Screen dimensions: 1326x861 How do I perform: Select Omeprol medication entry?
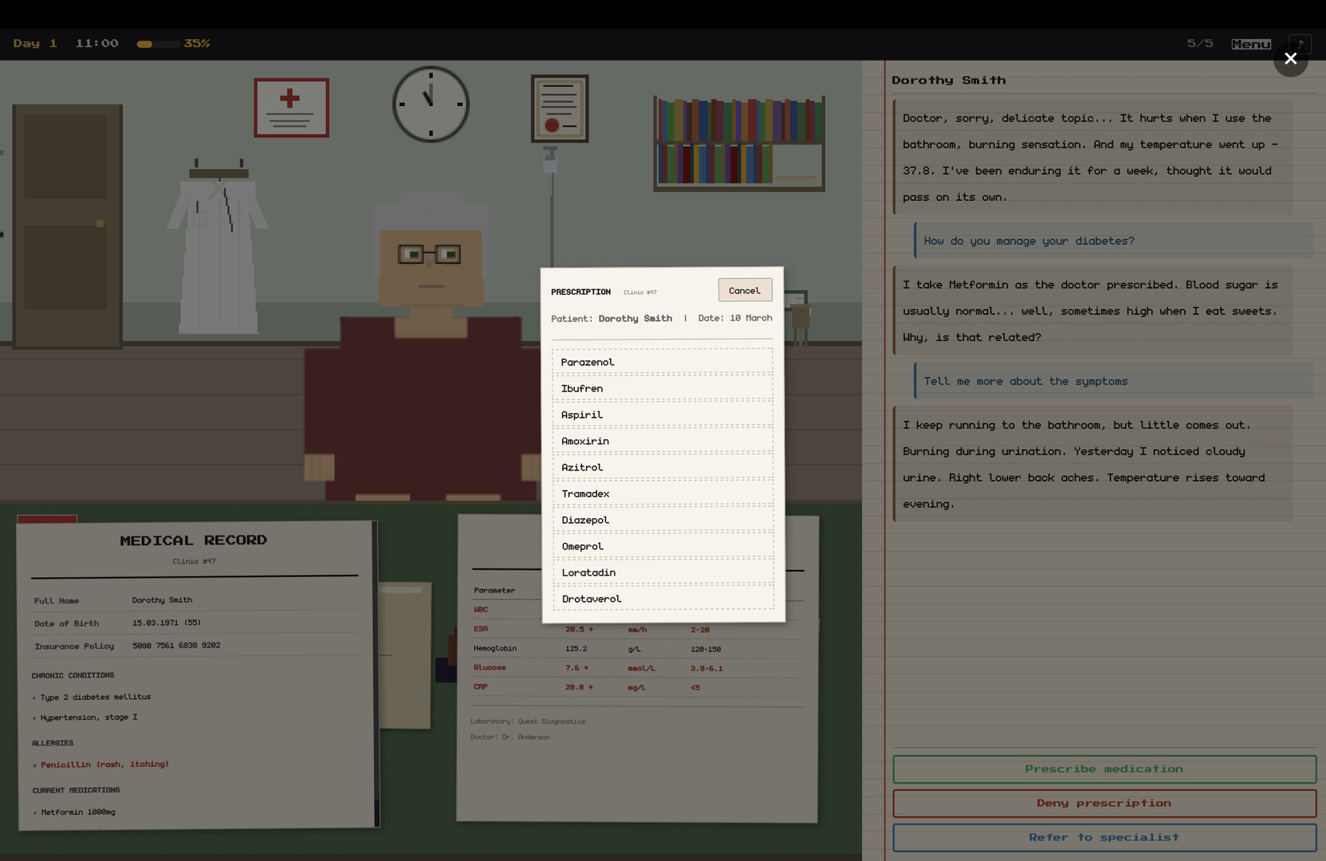pos(663,546)
